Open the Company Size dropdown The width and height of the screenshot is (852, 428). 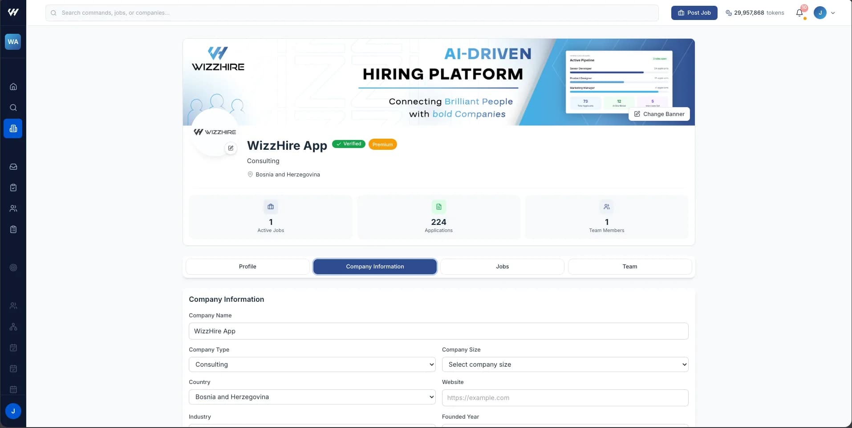tap(565, 364)
